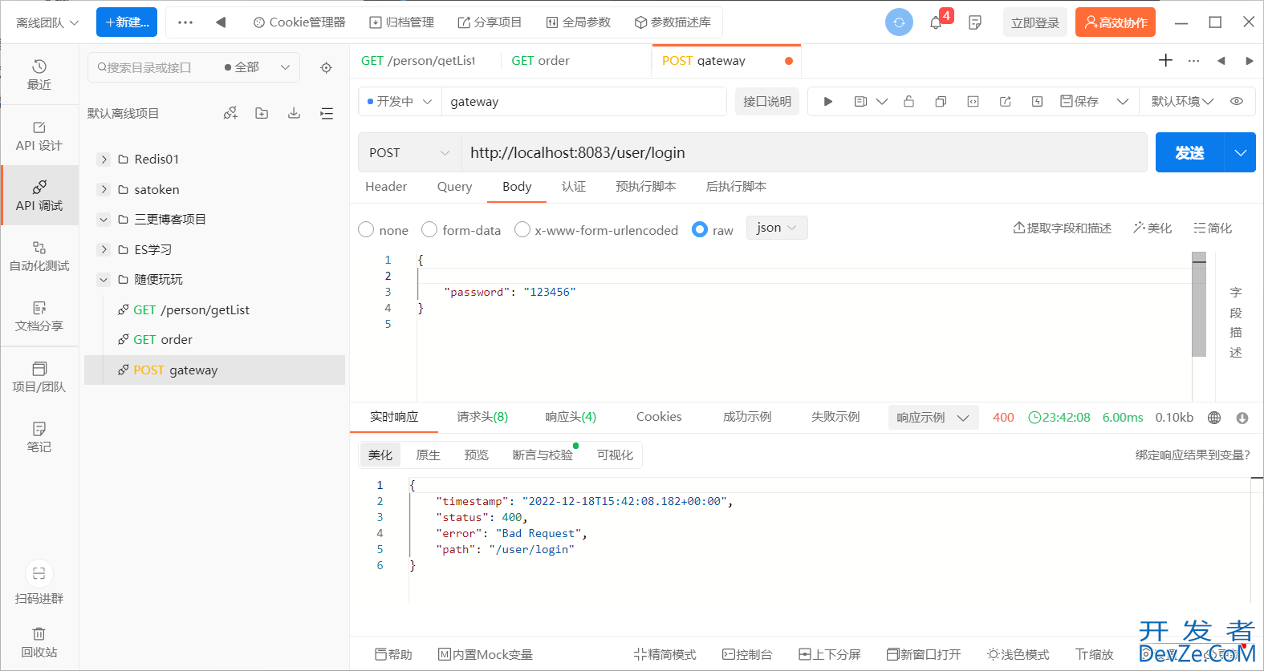Click the 立即登录 login button
The width and height of the screenshot is (1264, 671).
click(x=1035, y=22)
